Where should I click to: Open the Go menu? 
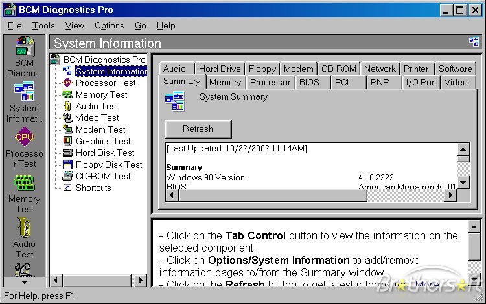coord(141,25)
